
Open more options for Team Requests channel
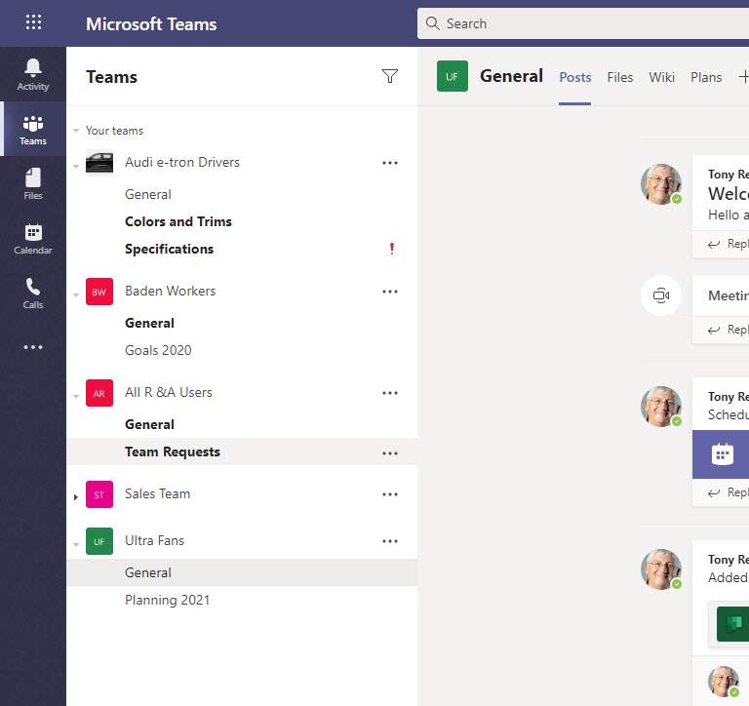[390, 453]
